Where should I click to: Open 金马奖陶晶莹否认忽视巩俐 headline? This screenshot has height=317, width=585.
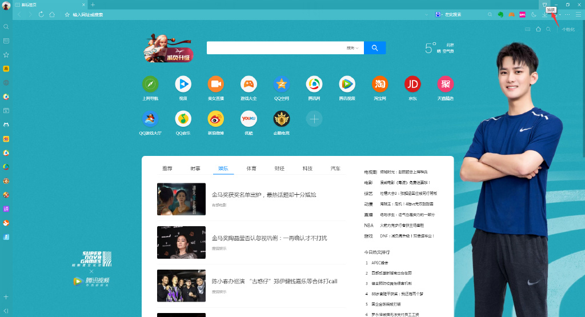pyautogui.click(x=270, y=238)
